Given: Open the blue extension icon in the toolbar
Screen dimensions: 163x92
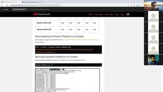Looking at the screenshot, I should pos(137,5).
